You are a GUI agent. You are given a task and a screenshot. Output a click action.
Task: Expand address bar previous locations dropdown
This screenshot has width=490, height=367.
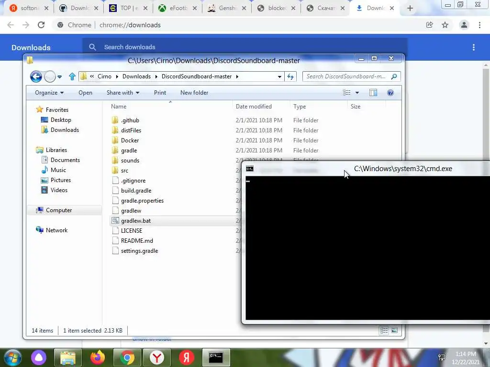click(279, 76)
